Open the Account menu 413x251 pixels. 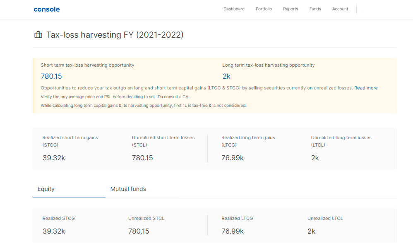[x=340, y=9]
